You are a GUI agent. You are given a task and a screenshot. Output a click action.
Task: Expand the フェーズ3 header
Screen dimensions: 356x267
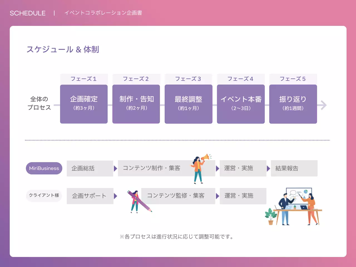188,79
